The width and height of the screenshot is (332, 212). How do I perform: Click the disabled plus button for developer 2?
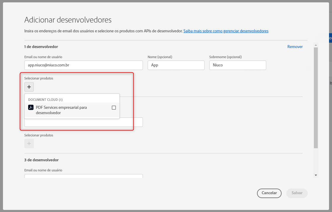(x=29, y=144)
